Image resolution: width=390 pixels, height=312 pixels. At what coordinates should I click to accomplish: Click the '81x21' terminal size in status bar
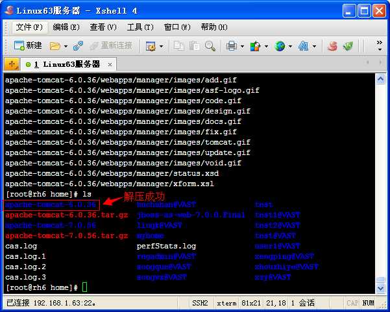(x=251, y=303)
